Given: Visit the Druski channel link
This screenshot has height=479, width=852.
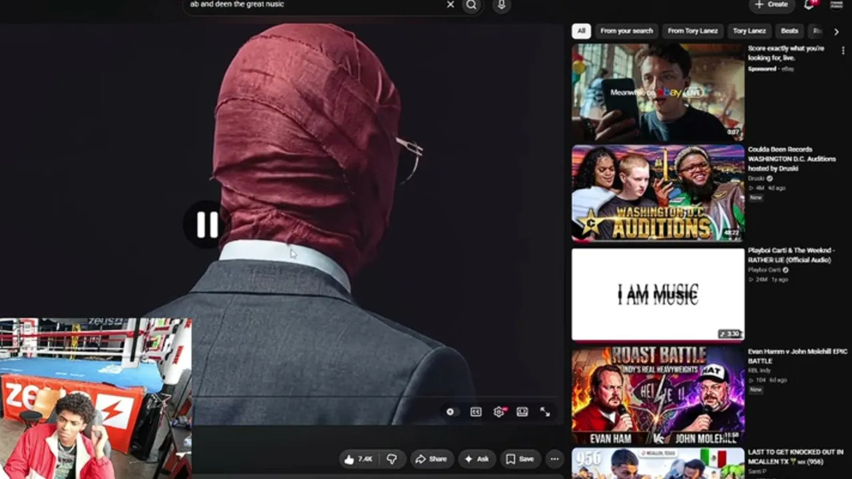Looking at the screenshot, I should point(756,179).
